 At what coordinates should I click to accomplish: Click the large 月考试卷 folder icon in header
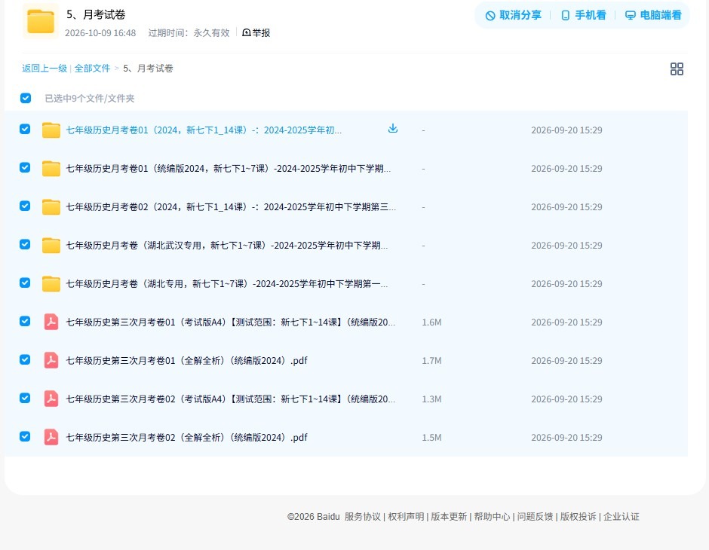tap(41, 21)
